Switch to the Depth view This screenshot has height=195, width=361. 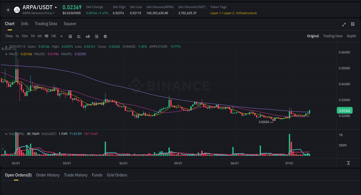351,36
